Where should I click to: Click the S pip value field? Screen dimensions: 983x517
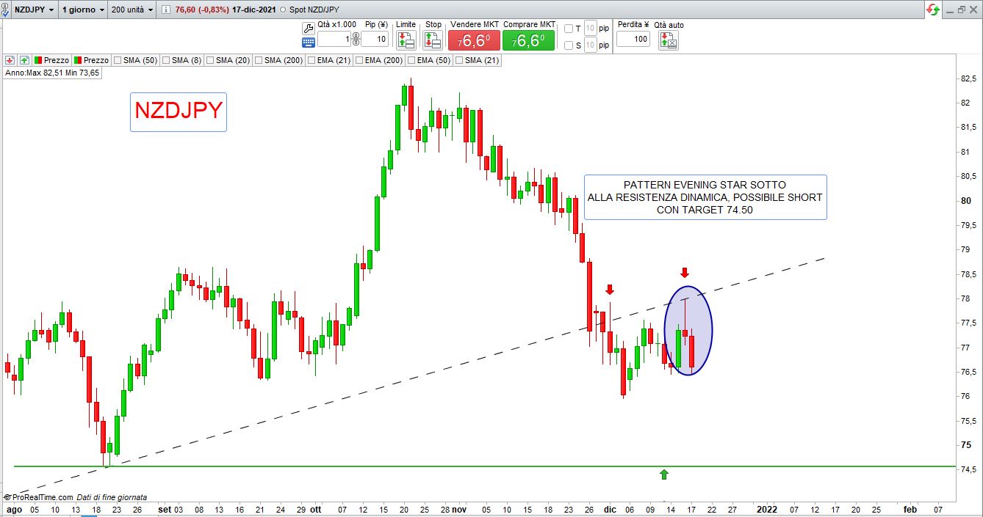pyautogui.click(x=590, y=45)
